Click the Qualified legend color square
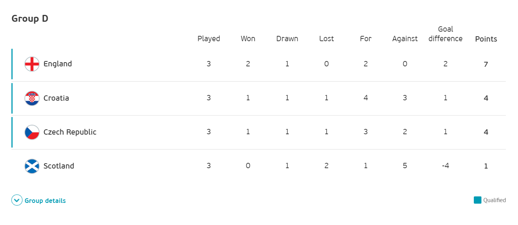Image resolution: width=518 pixels, height=225 pixels. (x=478, y=200)
